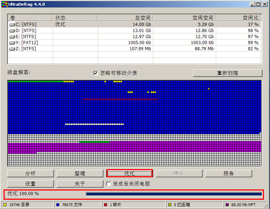Select the Z: [NTFS] volume row
Image resolution: width=270 pixels, height=209 pixels.
click(134, 49)
